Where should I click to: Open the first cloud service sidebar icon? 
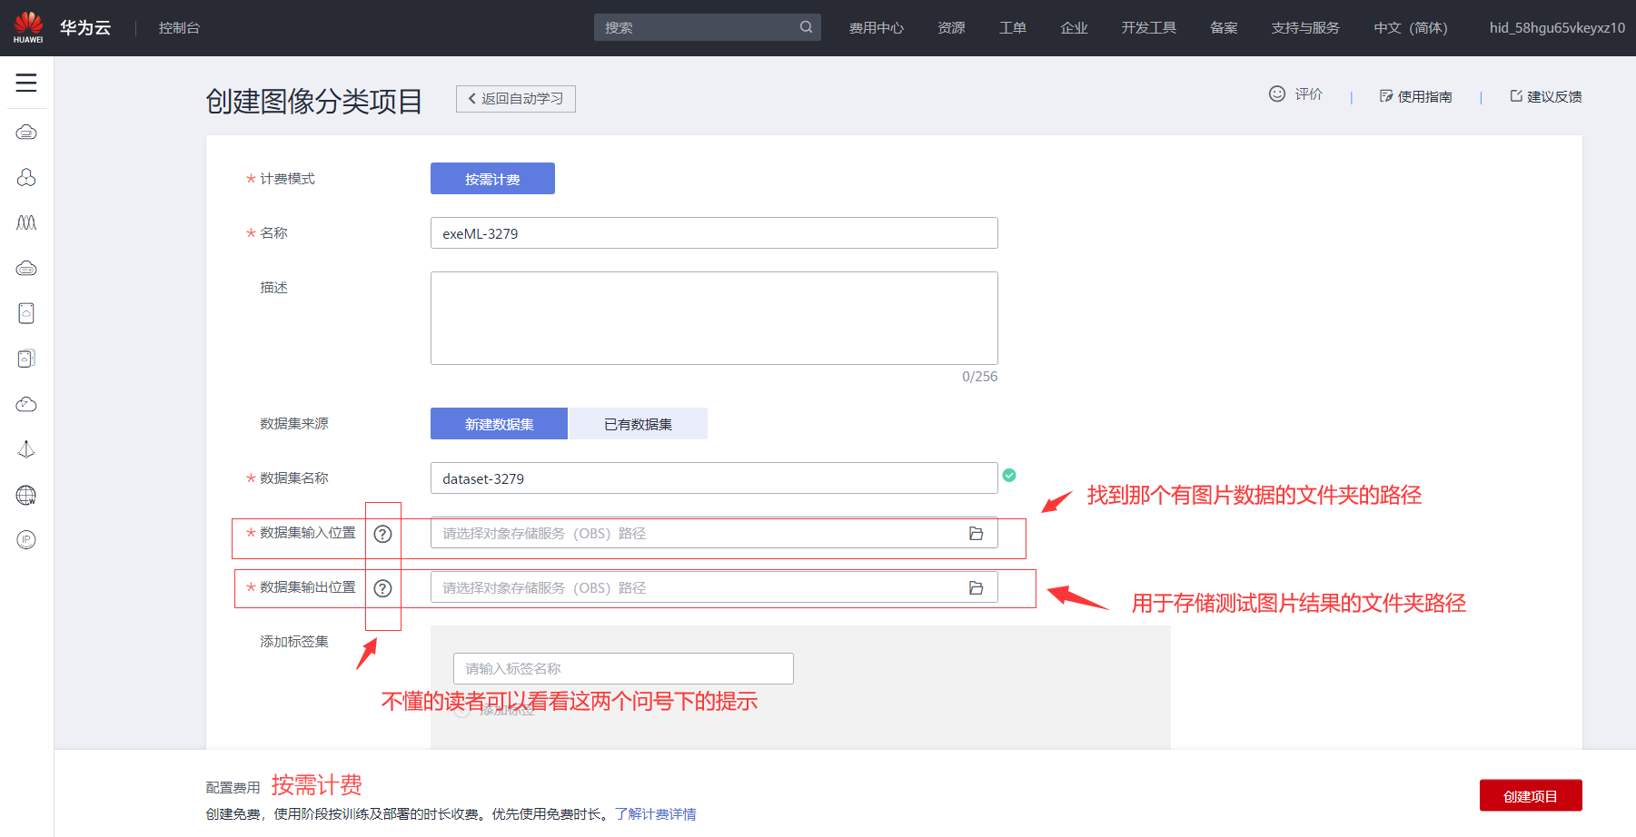click(x=26, y=133)
